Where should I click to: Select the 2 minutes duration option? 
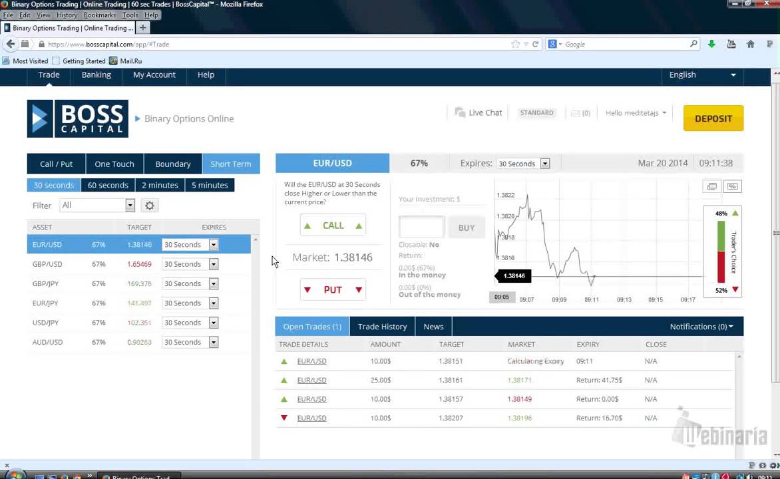(x=160, y=185)
